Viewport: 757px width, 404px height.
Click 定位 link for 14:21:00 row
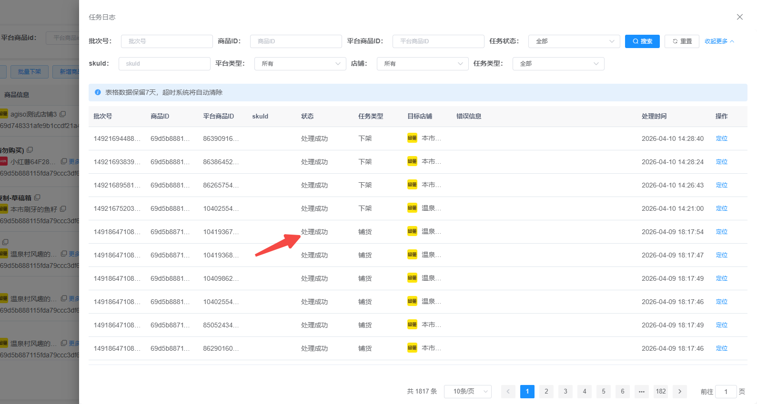click(721, 208)
